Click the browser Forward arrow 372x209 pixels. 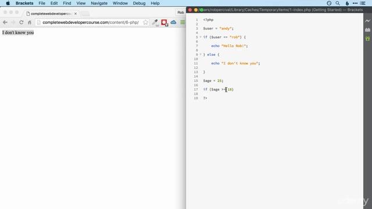click(13, 22)
